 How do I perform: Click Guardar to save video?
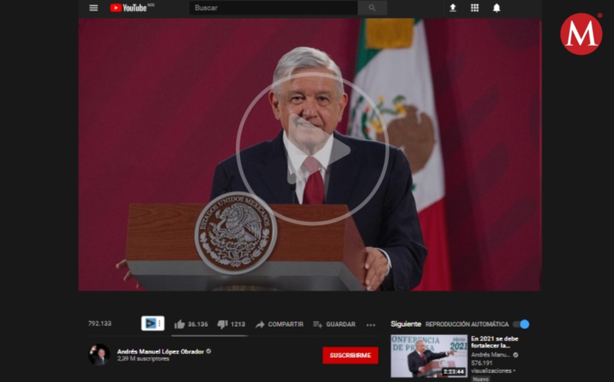334,324
